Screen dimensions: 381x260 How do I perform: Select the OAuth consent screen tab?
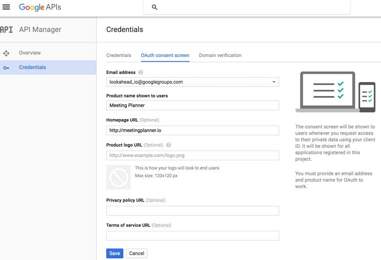[x=165, y=56]
